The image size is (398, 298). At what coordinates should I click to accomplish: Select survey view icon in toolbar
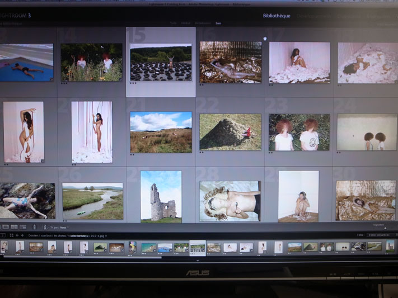pos(23,227)
